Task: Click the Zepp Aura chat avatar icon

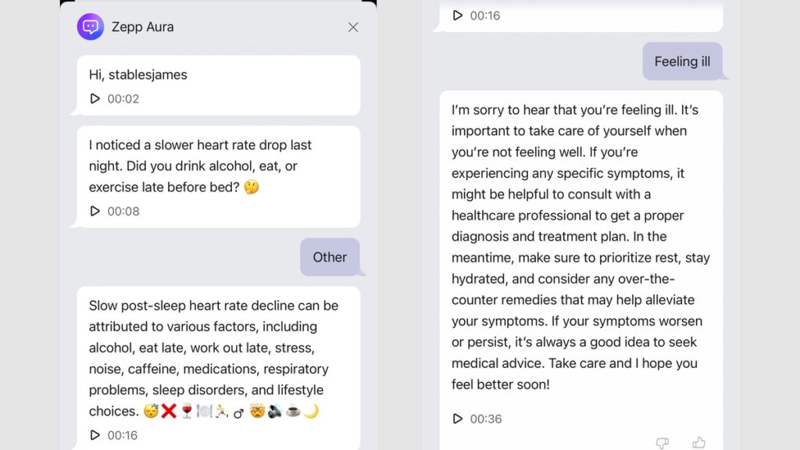Action: tap(91, 27)
